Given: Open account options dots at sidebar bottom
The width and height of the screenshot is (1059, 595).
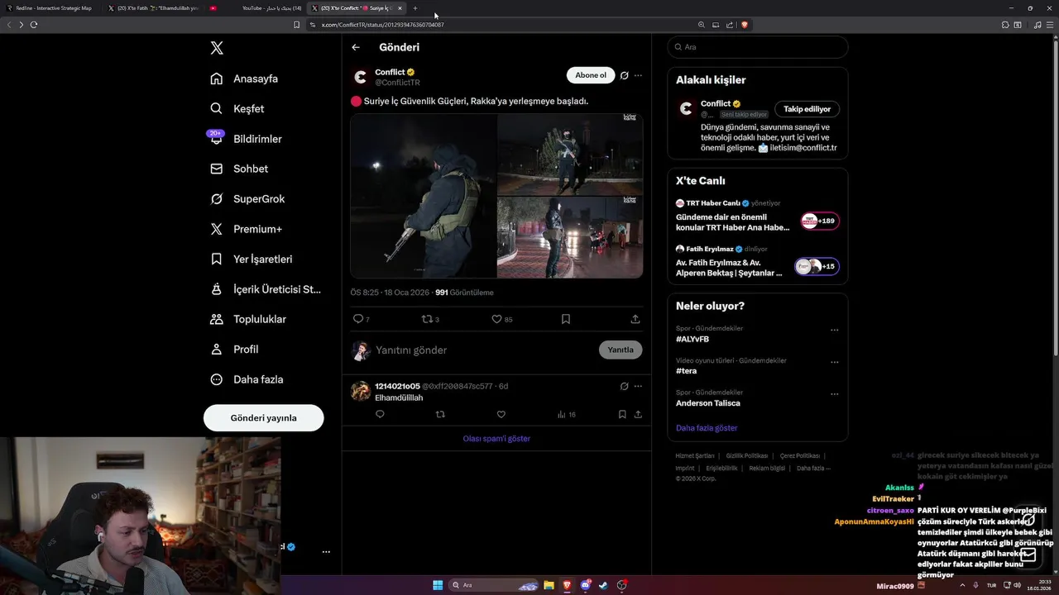Looking at the screenshot, I should 326,551.
